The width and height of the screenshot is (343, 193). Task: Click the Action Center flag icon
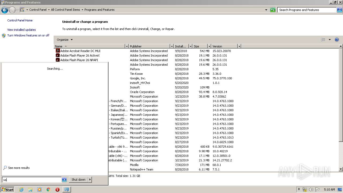point(318,190)
